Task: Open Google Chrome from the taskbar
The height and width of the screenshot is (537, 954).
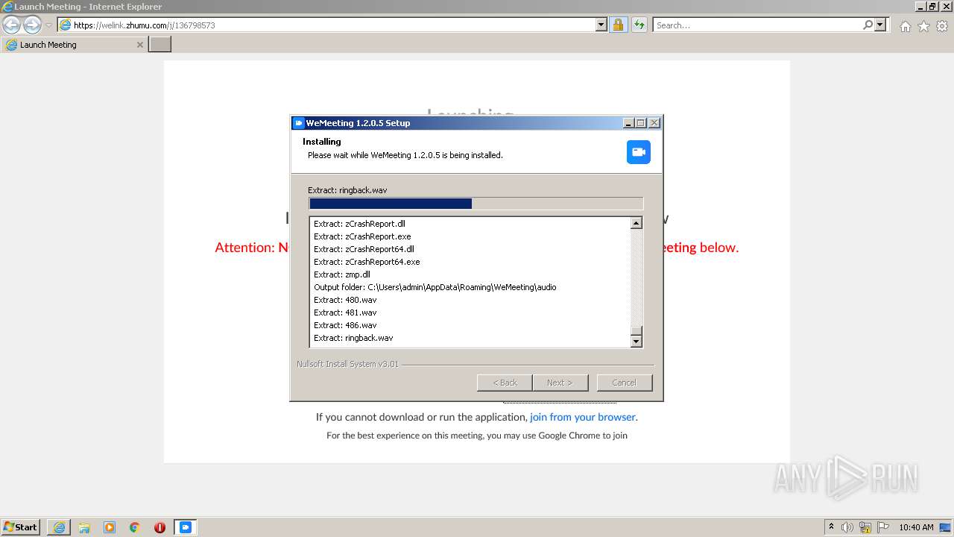Action: (x=135, y=527)
